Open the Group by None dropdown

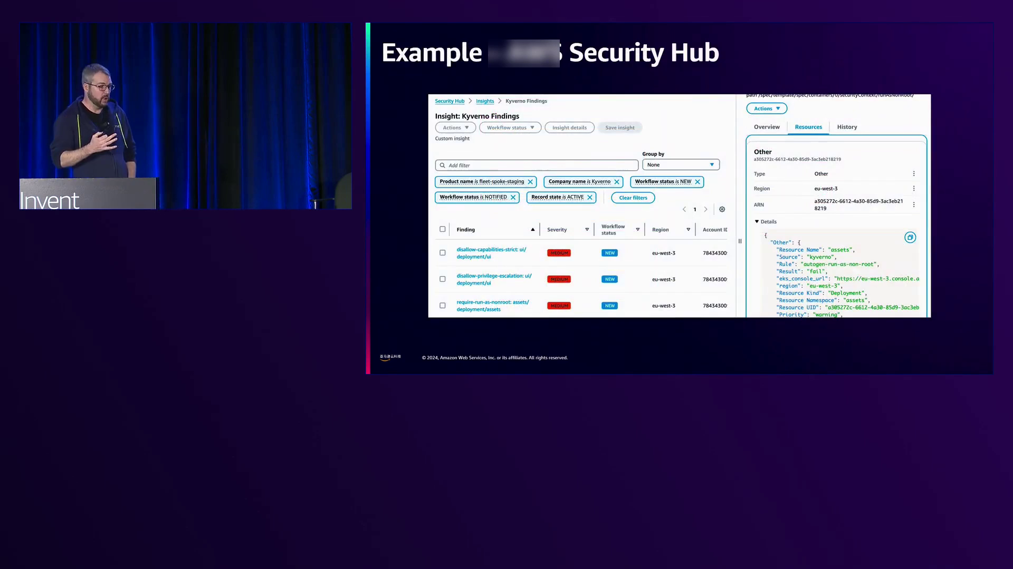click(x=681, y=165)
